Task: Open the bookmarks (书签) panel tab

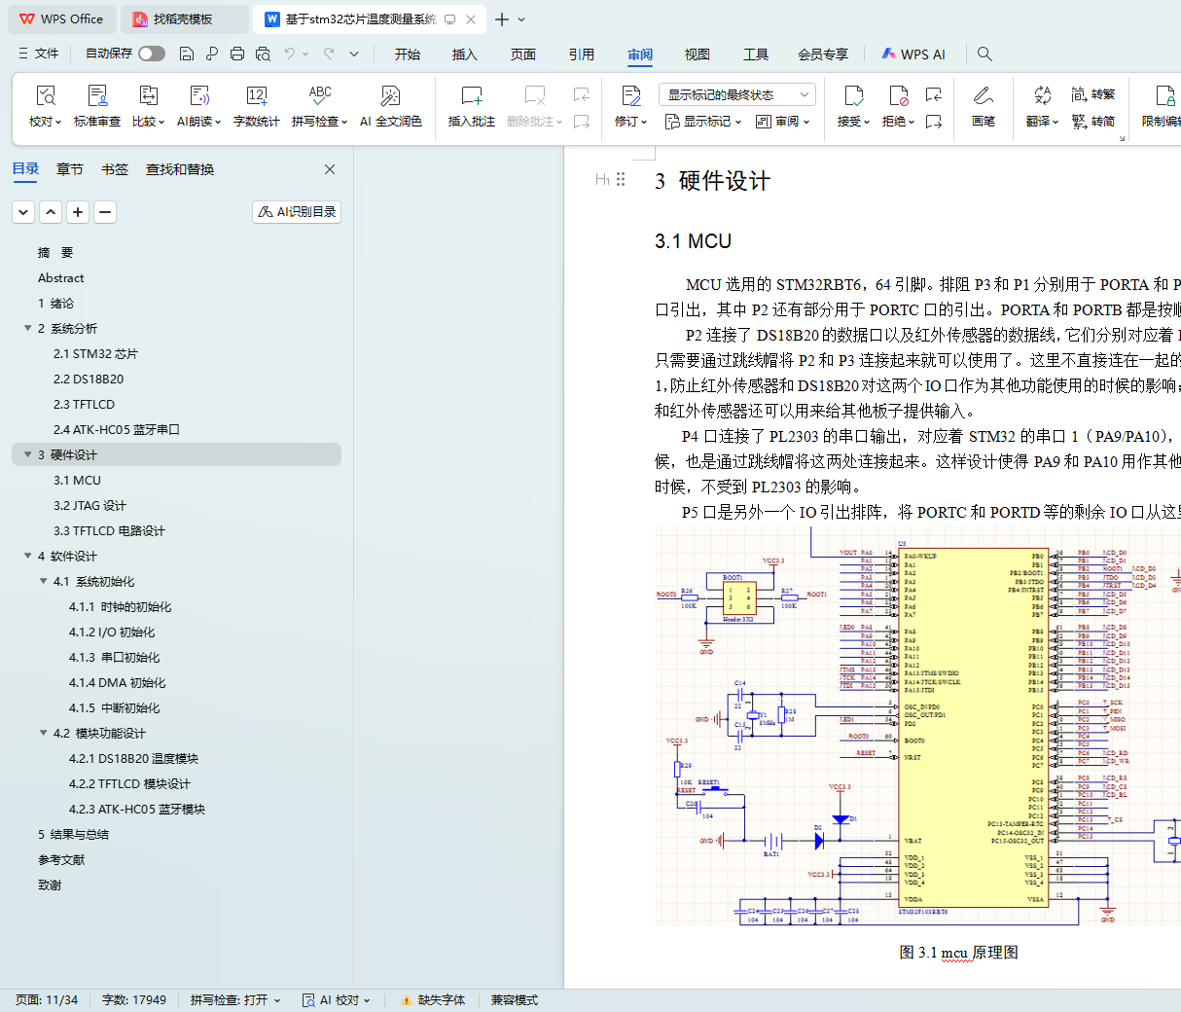Action: tap(115, 169)
